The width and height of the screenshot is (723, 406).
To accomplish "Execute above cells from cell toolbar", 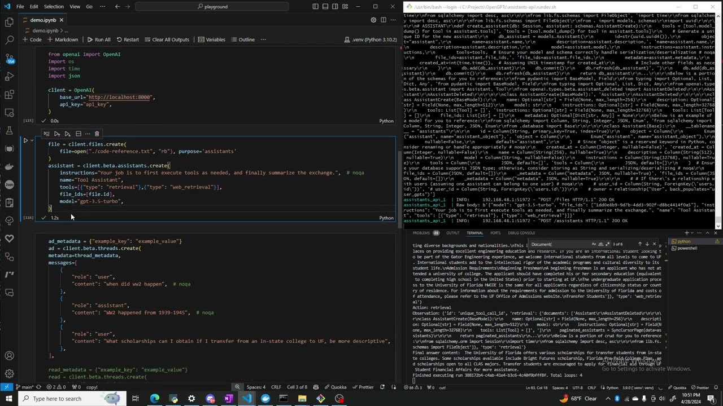I will [x=57, y=134].
